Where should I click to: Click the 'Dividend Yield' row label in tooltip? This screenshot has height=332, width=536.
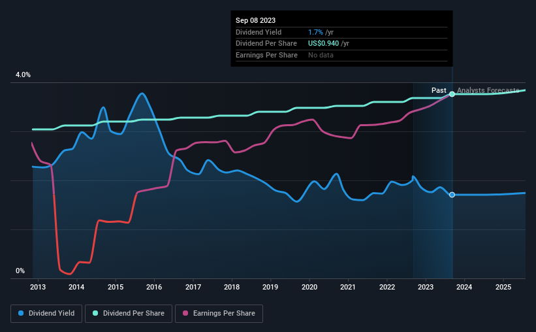tap(259, 32)
